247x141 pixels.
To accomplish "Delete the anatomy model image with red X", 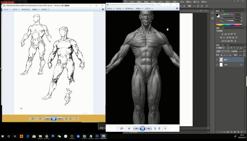I will tap(165, 128).
